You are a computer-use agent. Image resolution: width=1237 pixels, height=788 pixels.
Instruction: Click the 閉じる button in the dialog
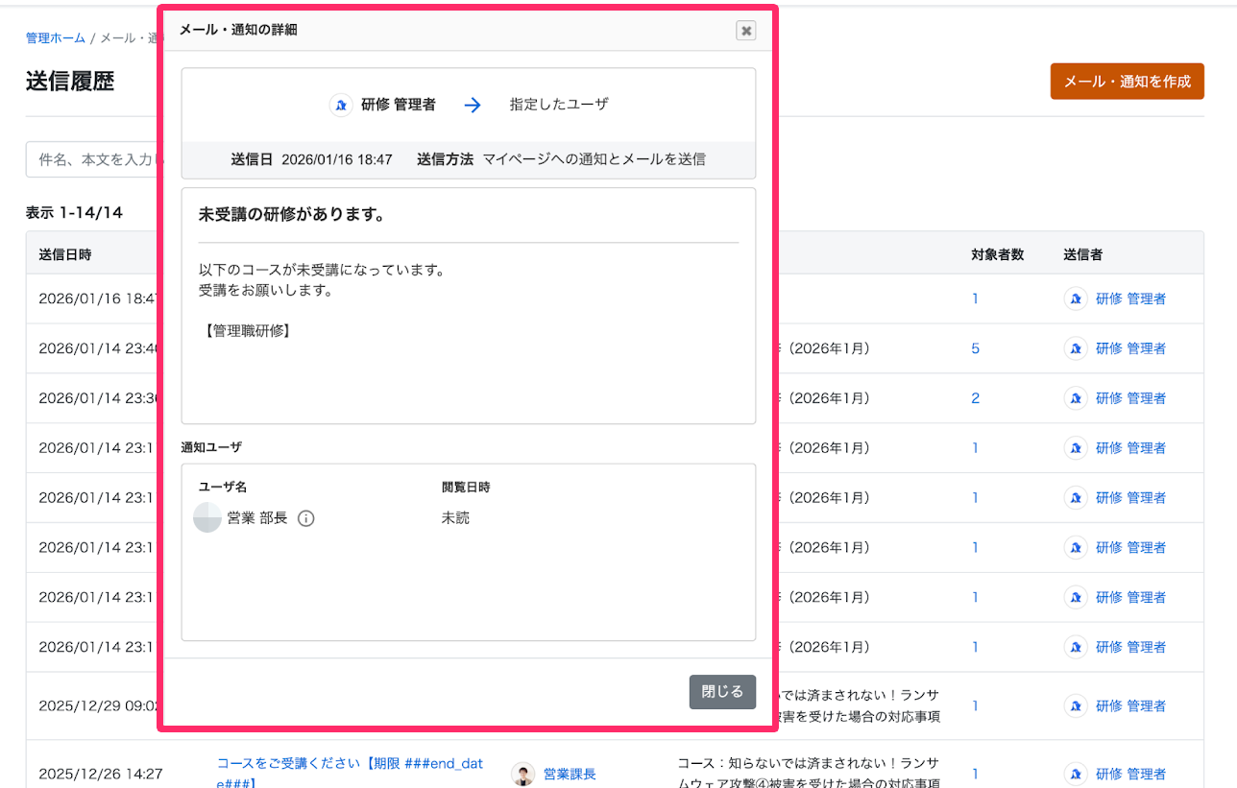click(722, 692)
